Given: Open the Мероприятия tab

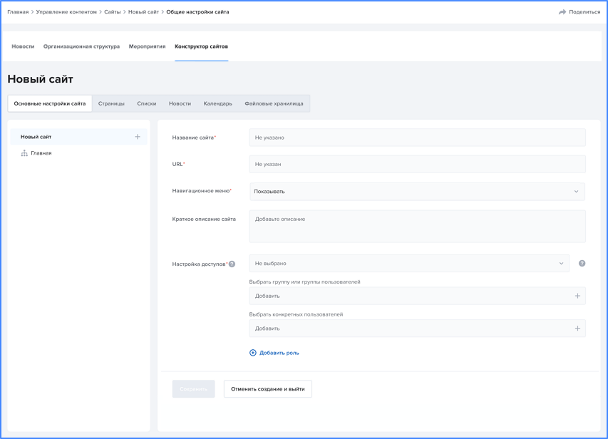Looking at the screenshot, I should [147, 46].
